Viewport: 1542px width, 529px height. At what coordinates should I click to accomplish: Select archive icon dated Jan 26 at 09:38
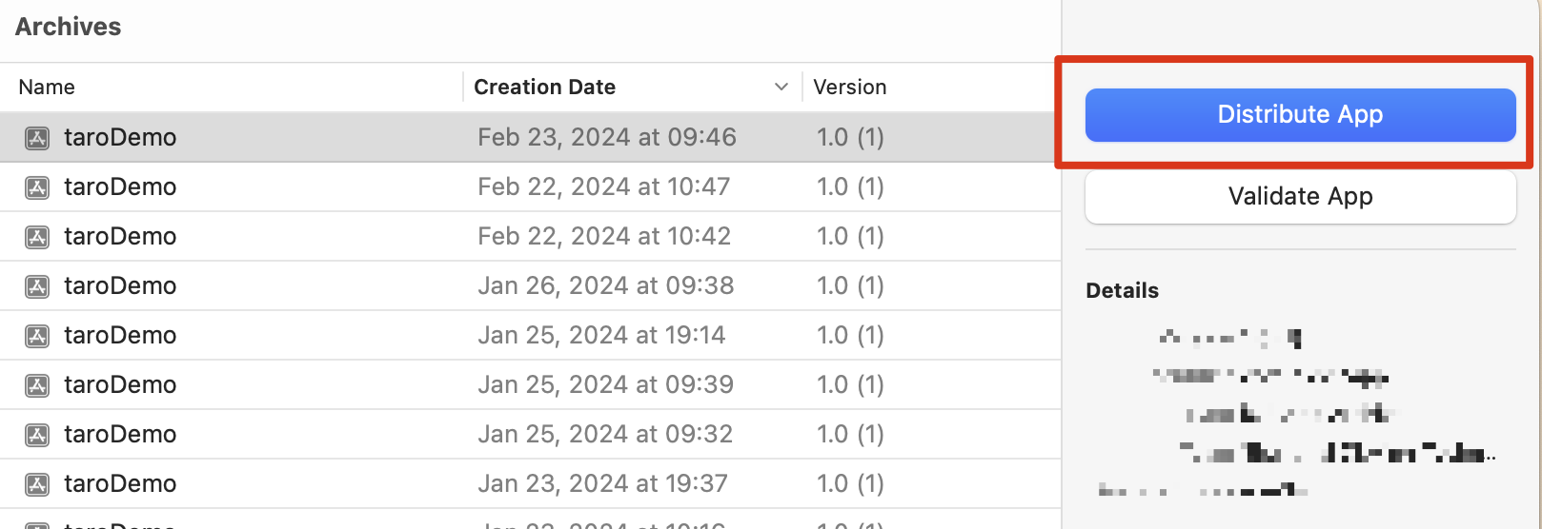point(37,286)
